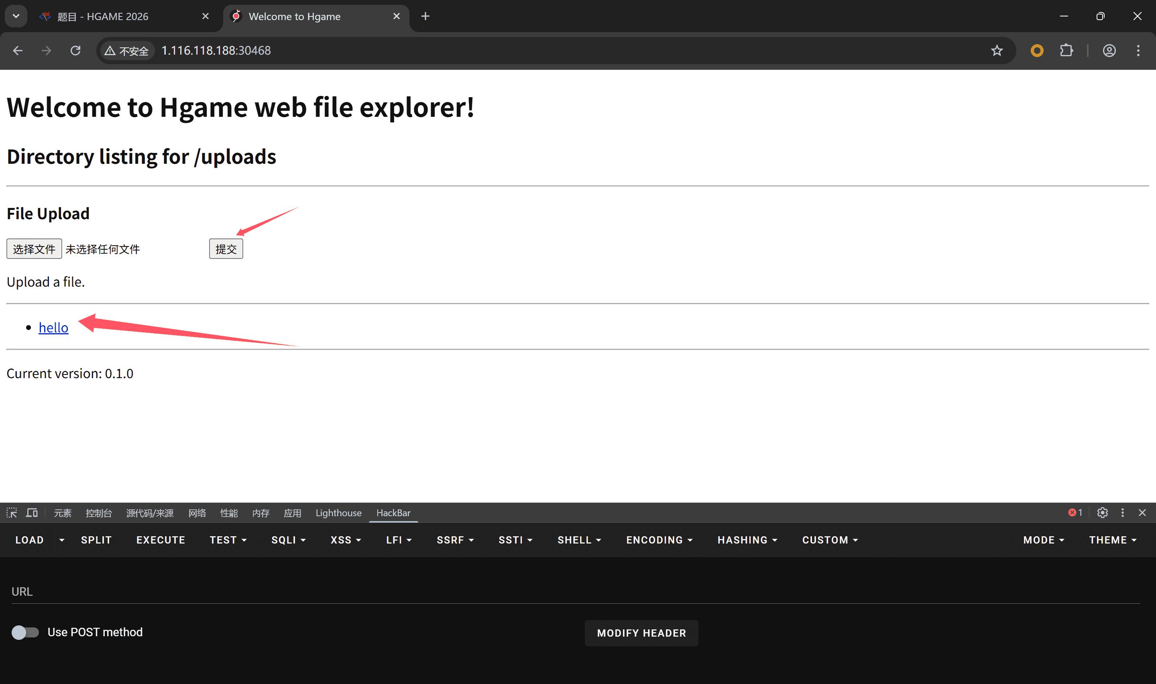Open the Chrome profile avatar icon
The height and width of the screenshot is (684, 1156).
tap(1109, 51)
